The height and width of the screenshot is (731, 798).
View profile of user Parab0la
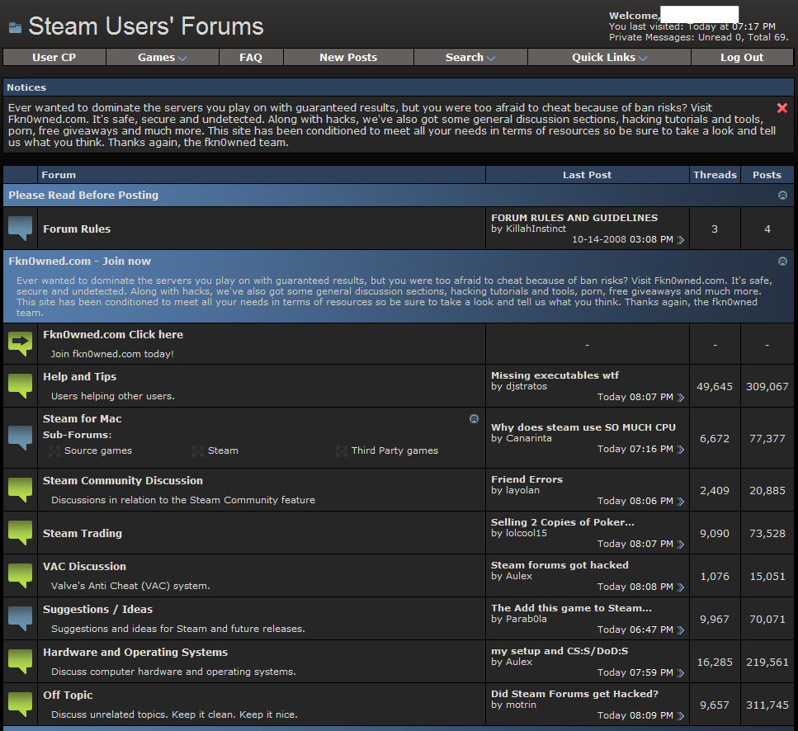(x=526, y=619)
